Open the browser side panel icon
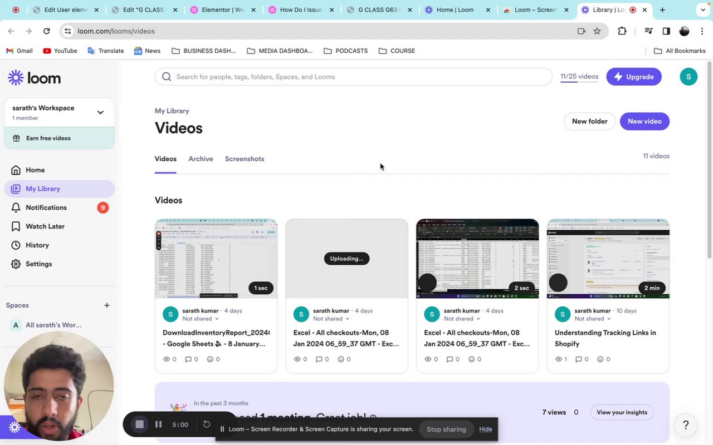The image size is (713, 445). click(666, 31)
